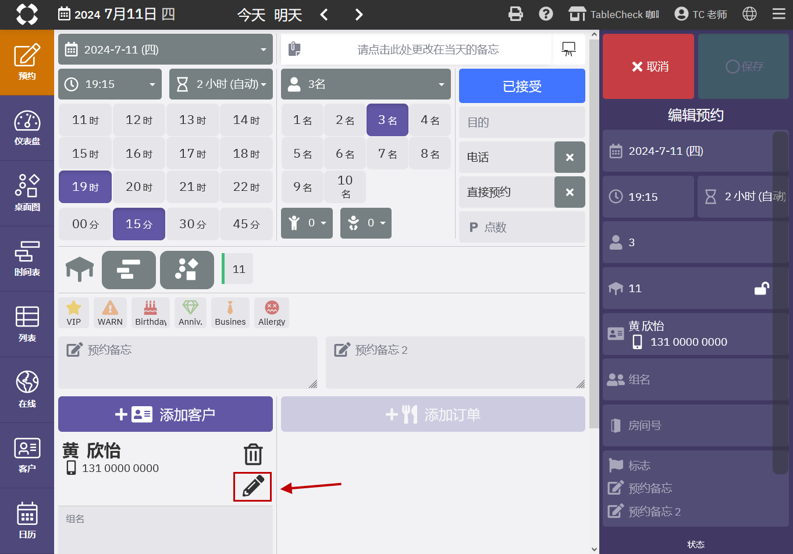This screenshot has width=793, height=554.
Task: Expand the 19:15 time dropdown
Action: pos(110,84)
